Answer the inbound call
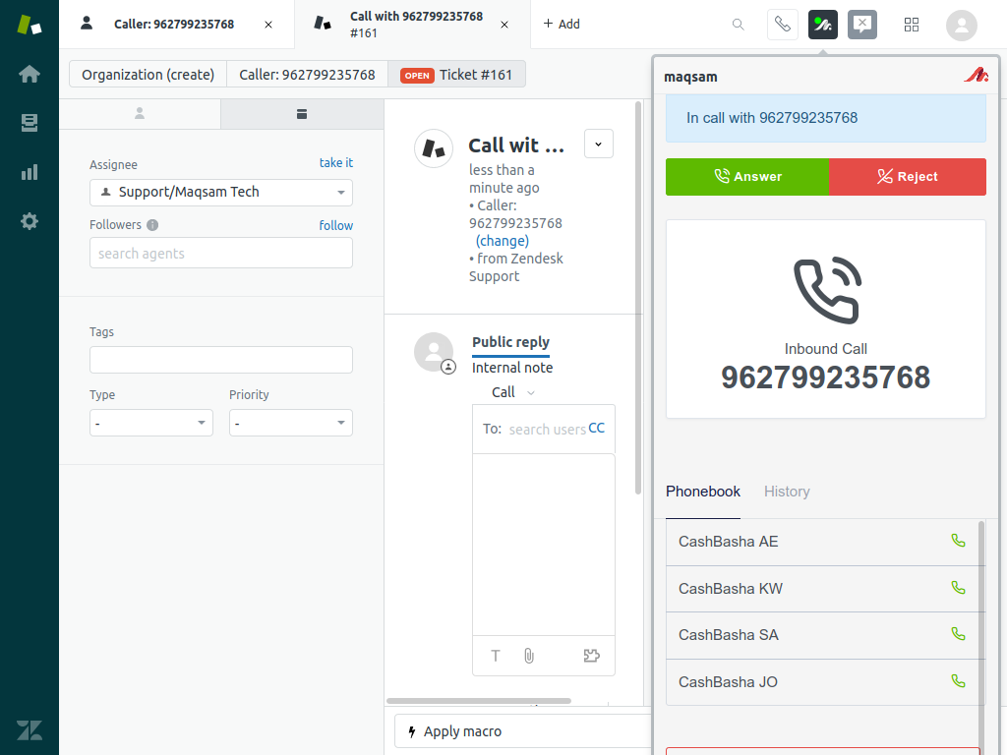The height and width of the screenshot is (755, 1007). pos(747,177)
